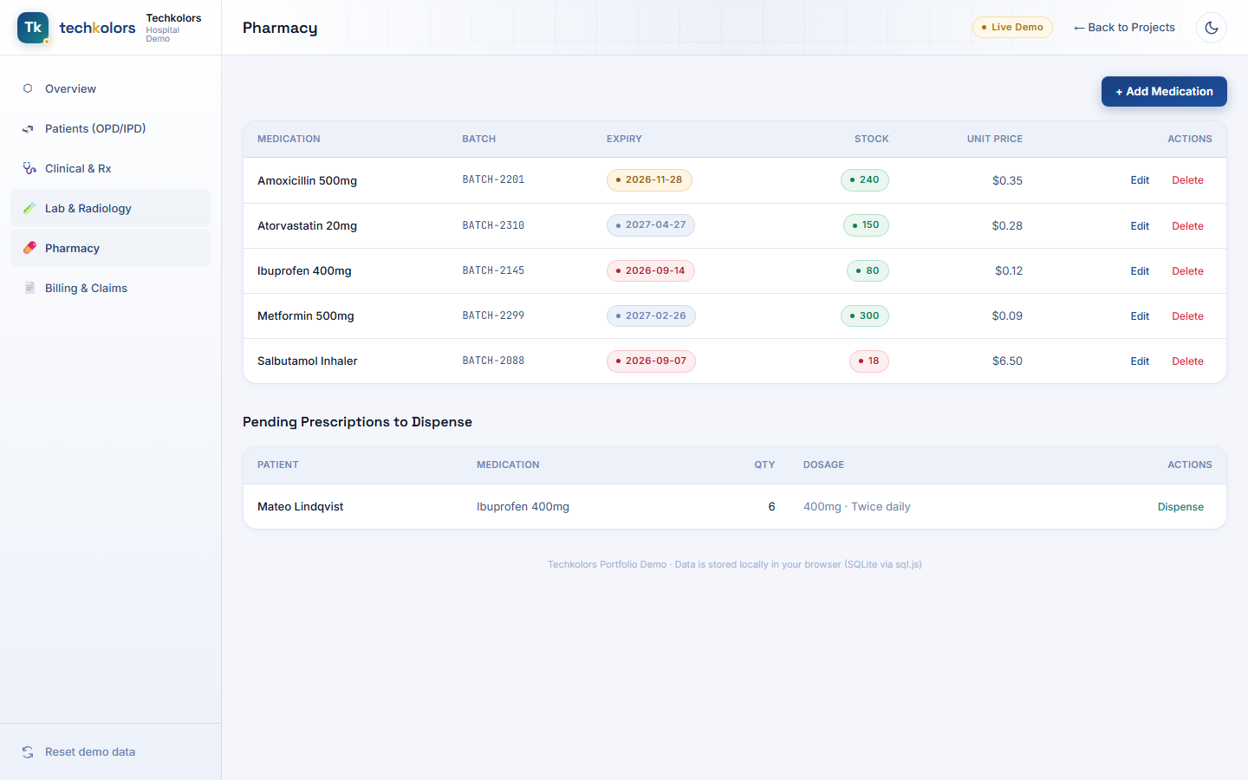The width and height of the screenshot is (1248, 780).
Task: Click the 2026-09-14 expiry badge
Action: [x=651, y=270]
